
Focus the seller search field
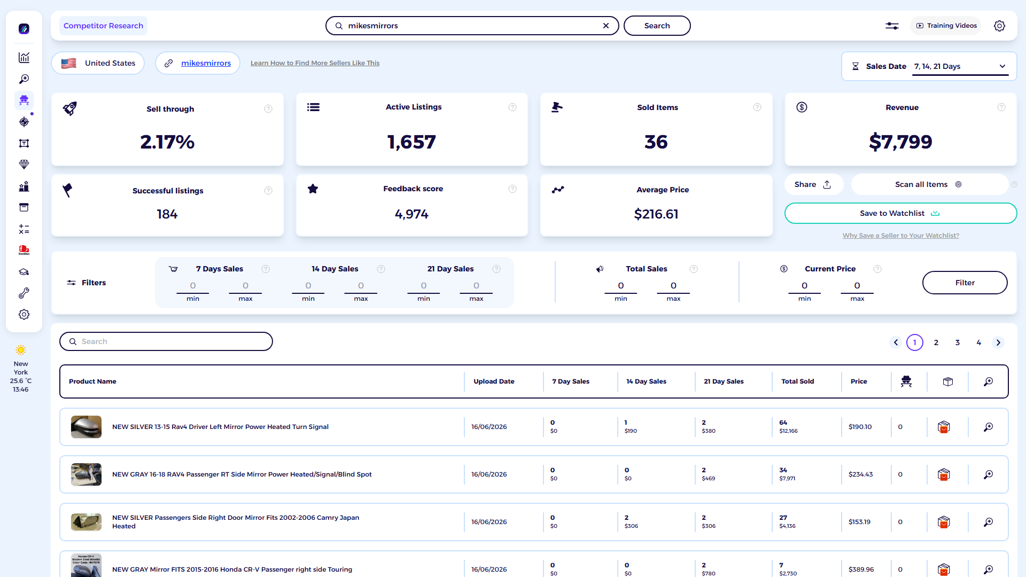tap(472, 26)
